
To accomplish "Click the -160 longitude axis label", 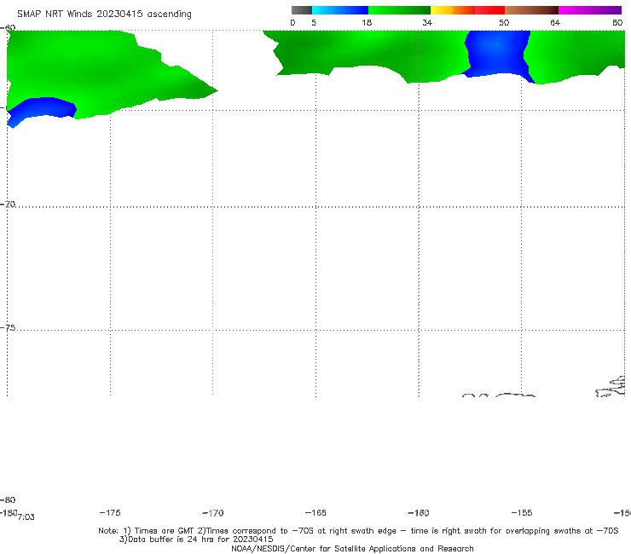I will tap(419, 513).
